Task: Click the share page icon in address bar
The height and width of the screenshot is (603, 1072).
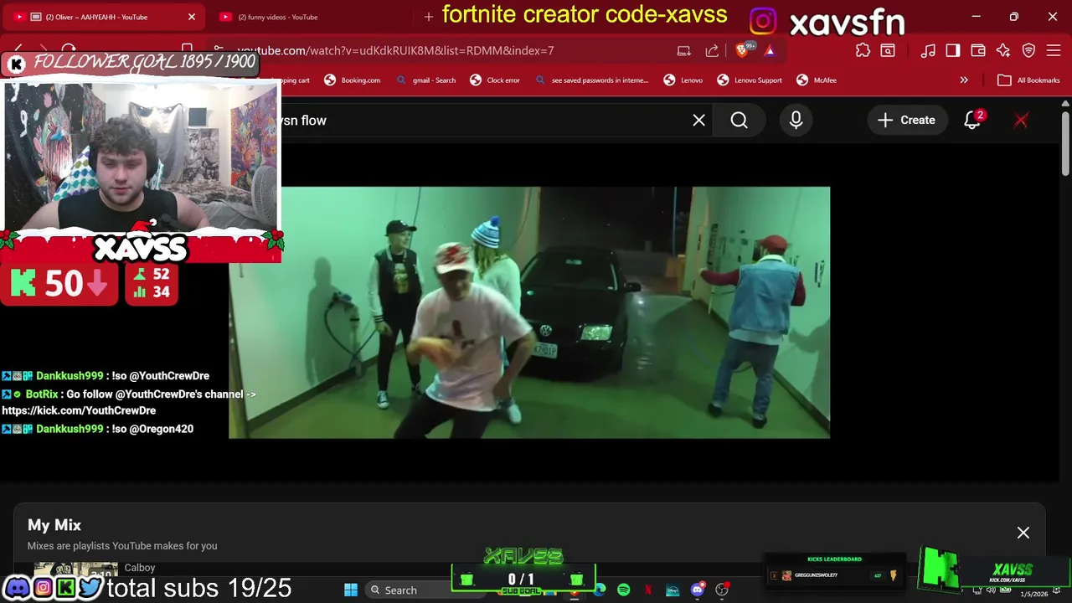Action: click(x=712, y=51)
